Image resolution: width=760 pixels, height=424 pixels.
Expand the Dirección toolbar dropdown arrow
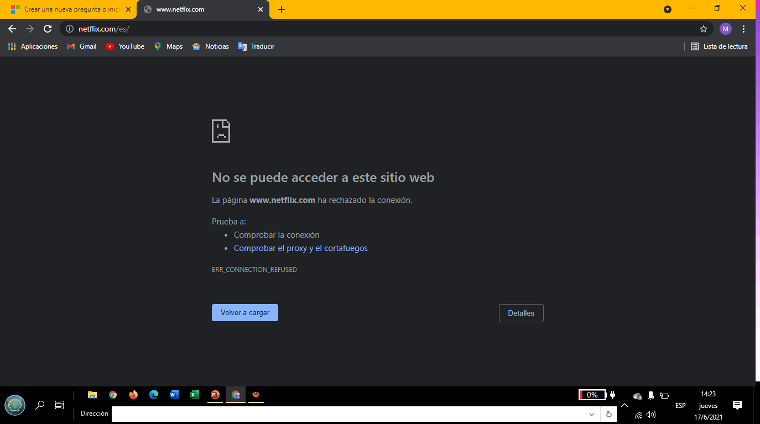click(592, 414)
